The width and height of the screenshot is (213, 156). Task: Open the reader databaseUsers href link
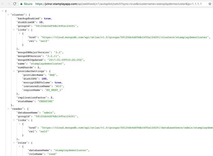tap(127, 128)
